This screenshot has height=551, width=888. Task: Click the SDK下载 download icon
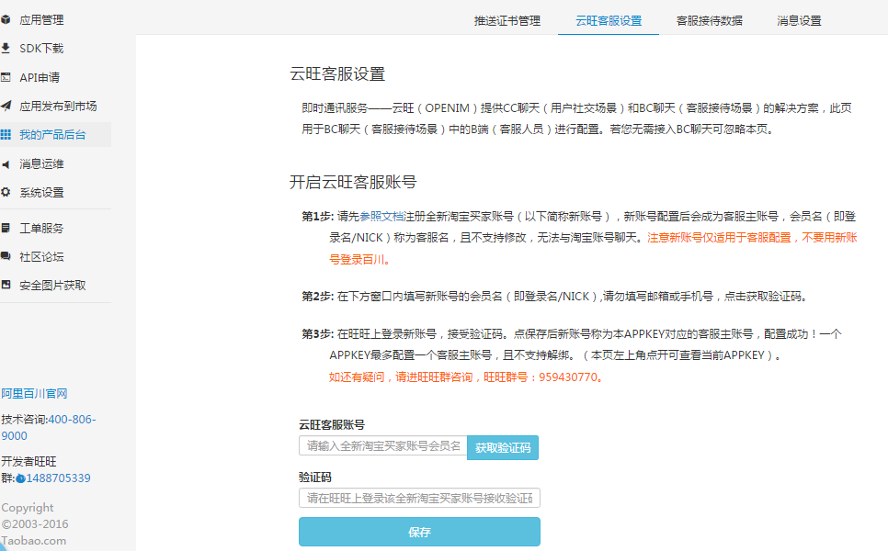tap(6, 48)
